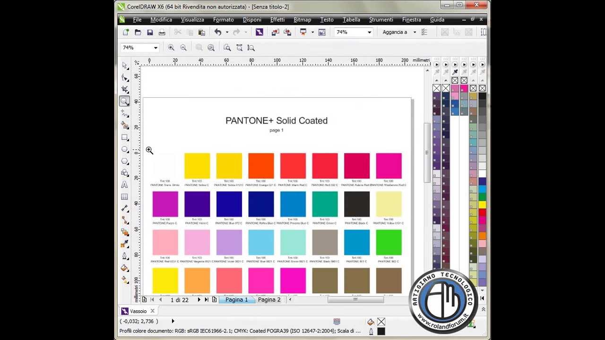605x340 pixels.
Task: Open the Modifica menu
Action: click(x=161, y=20)
